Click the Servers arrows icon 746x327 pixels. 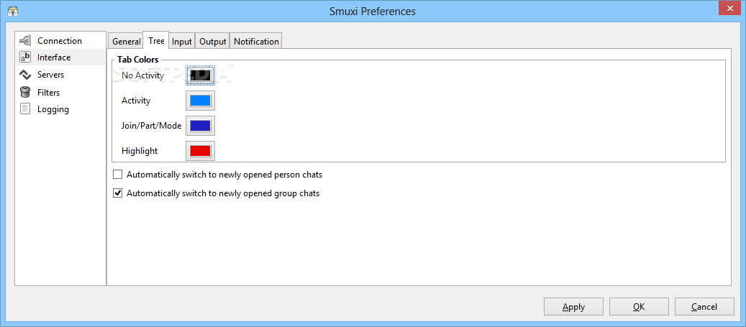coord(25,75)
